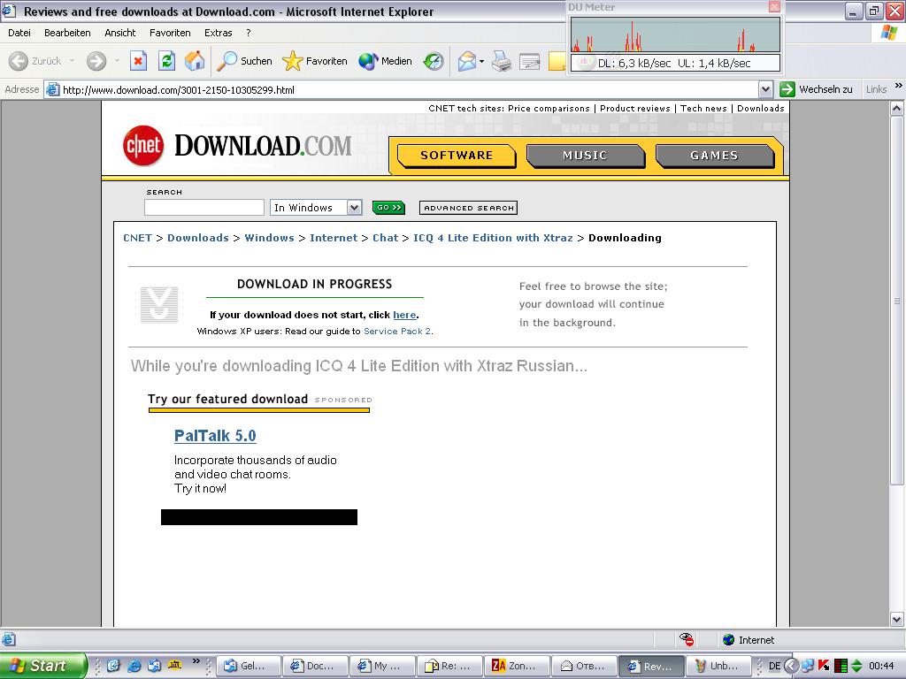
Task: Open the mail icon dropdown arrow
Action: click(x=481, y=61)
